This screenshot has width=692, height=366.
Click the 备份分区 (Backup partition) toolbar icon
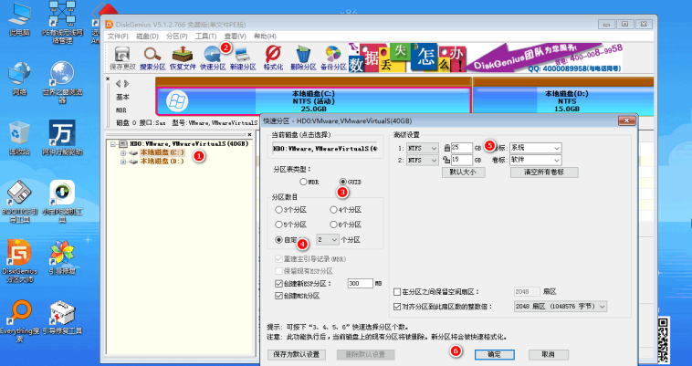(x=333, y=58)
